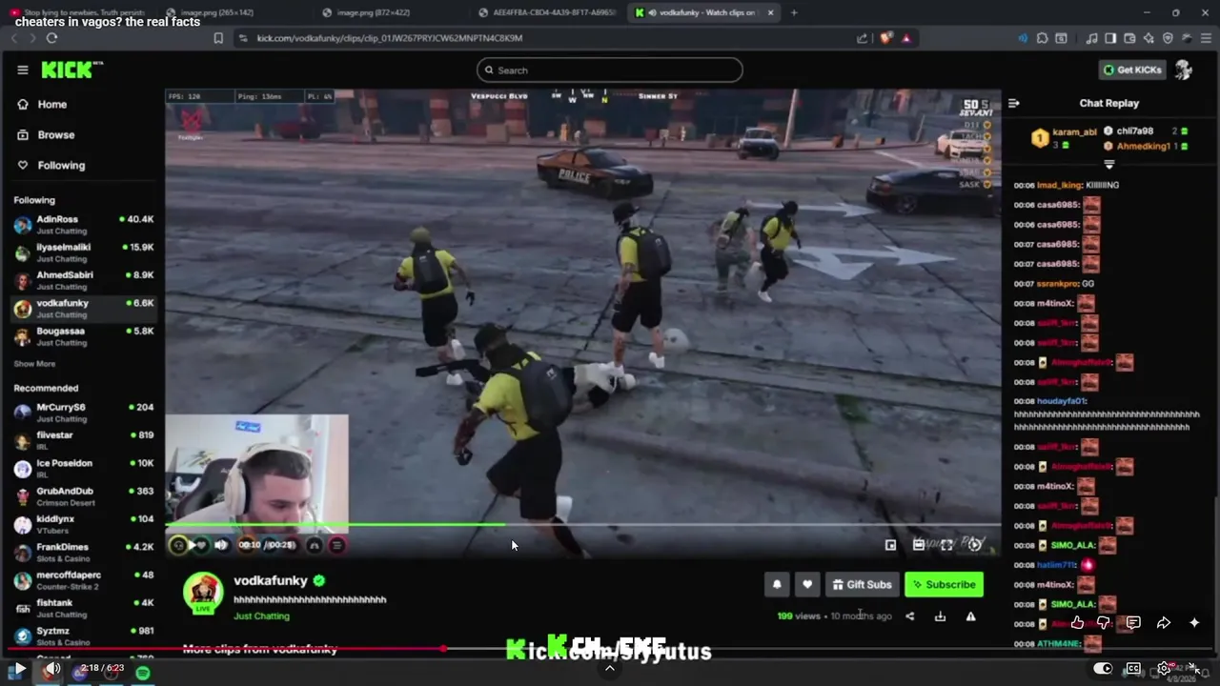Viewport: 1220px width, 686px height.
Task: Open YouTube player settings gear
Action: click(1164, 669)
